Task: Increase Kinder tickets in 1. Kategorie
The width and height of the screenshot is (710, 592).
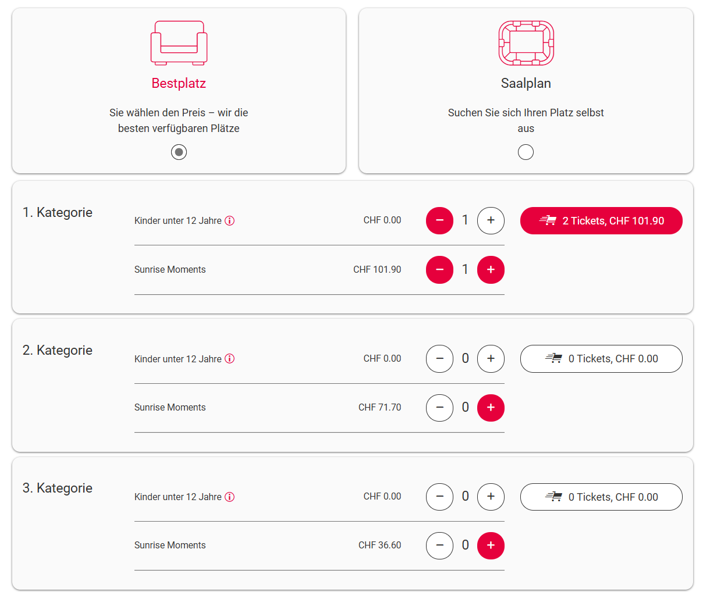Action: coord(491,220)
